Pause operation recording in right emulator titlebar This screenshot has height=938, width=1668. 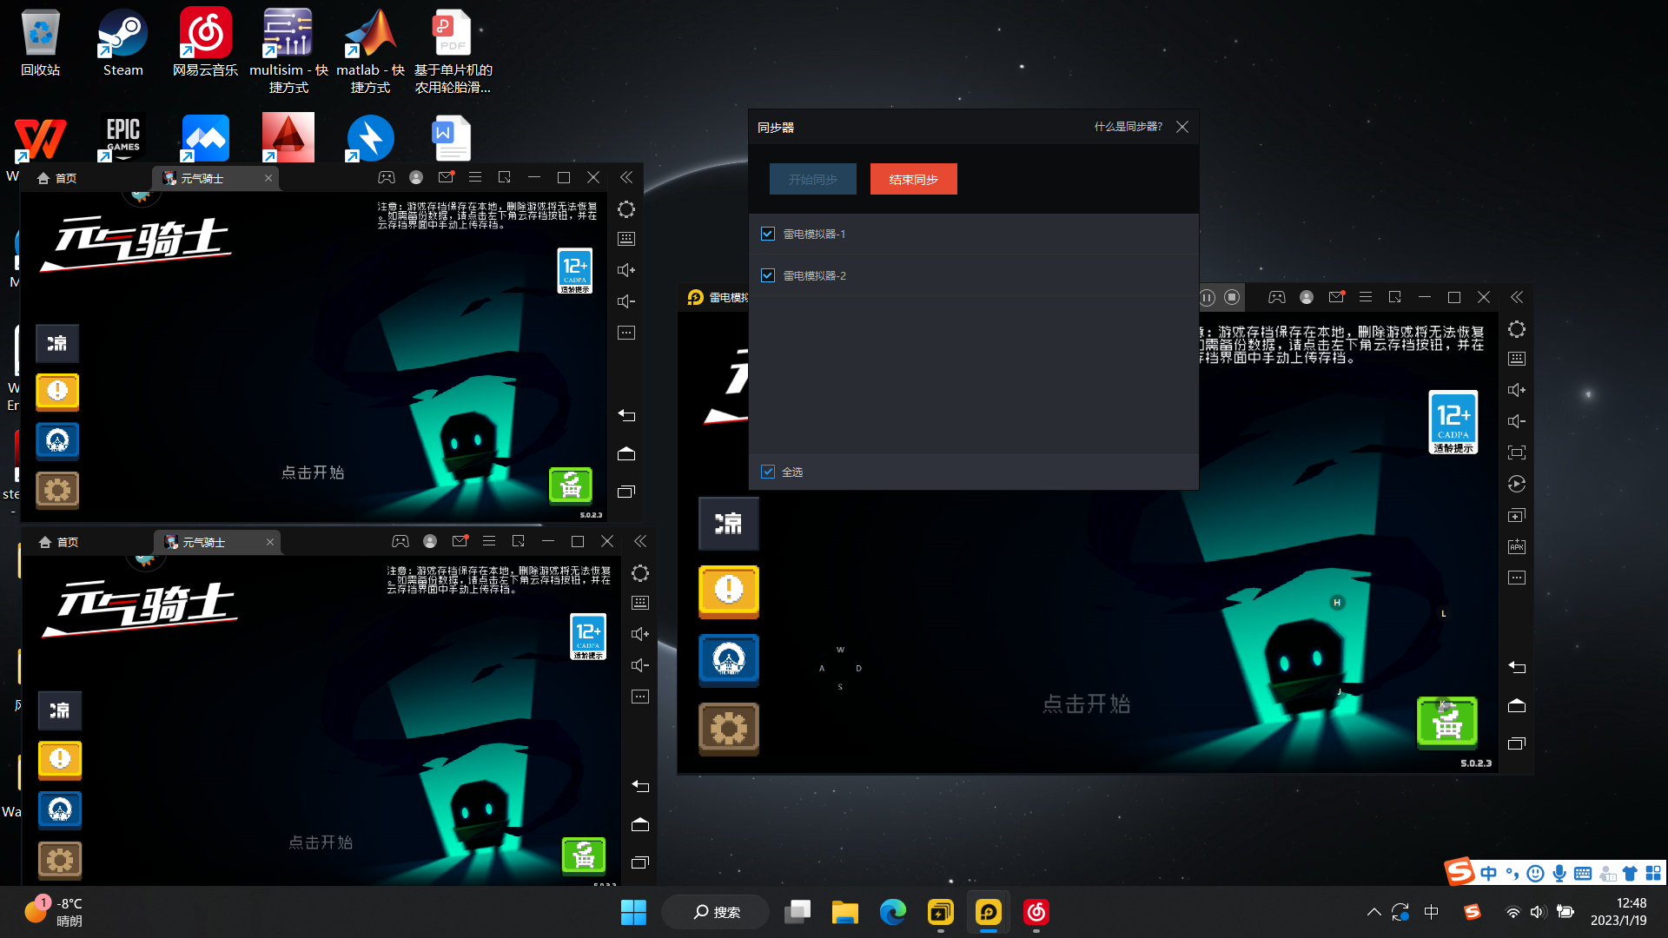pyautogui.click(x=1208, y=297)
